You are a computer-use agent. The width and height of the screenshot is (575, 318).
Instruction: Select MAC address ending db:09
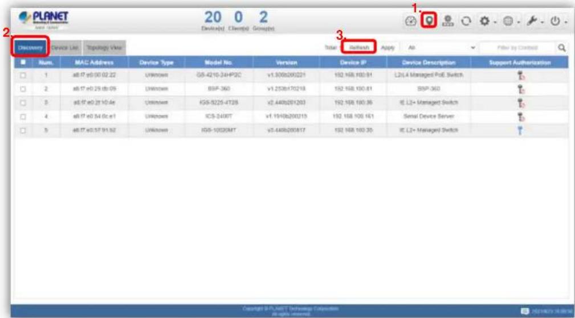pos(94,89)
